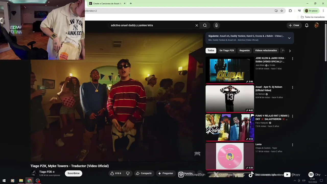Open JERE KLEIN & JAIRO VERA title
The image size is (327, 184).
[271, 60]
